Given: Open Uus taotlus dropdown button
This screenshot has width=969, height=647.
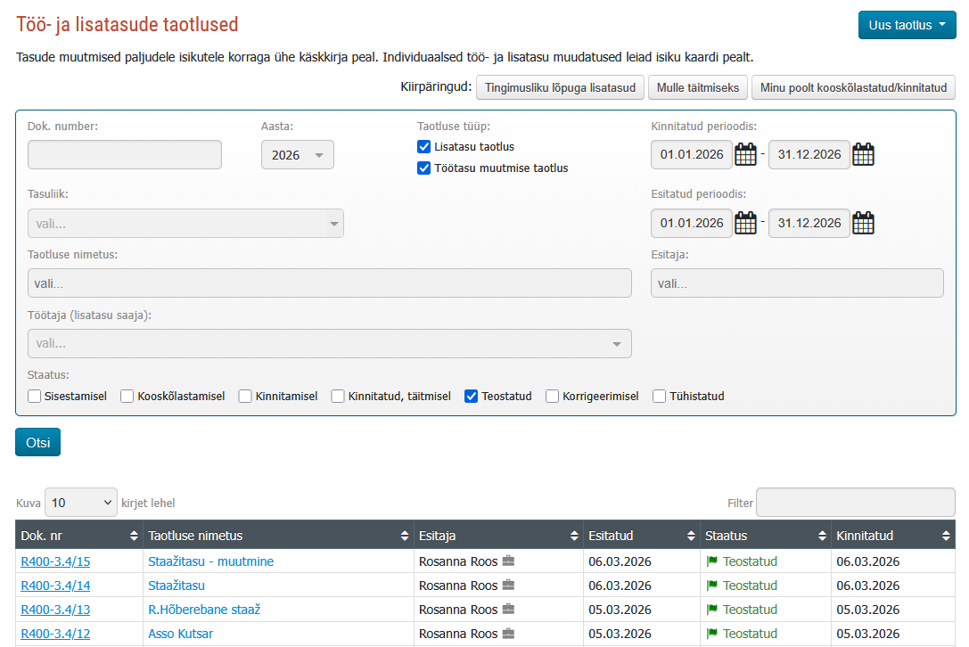Looking at the screenshot, I should (907, 25).
